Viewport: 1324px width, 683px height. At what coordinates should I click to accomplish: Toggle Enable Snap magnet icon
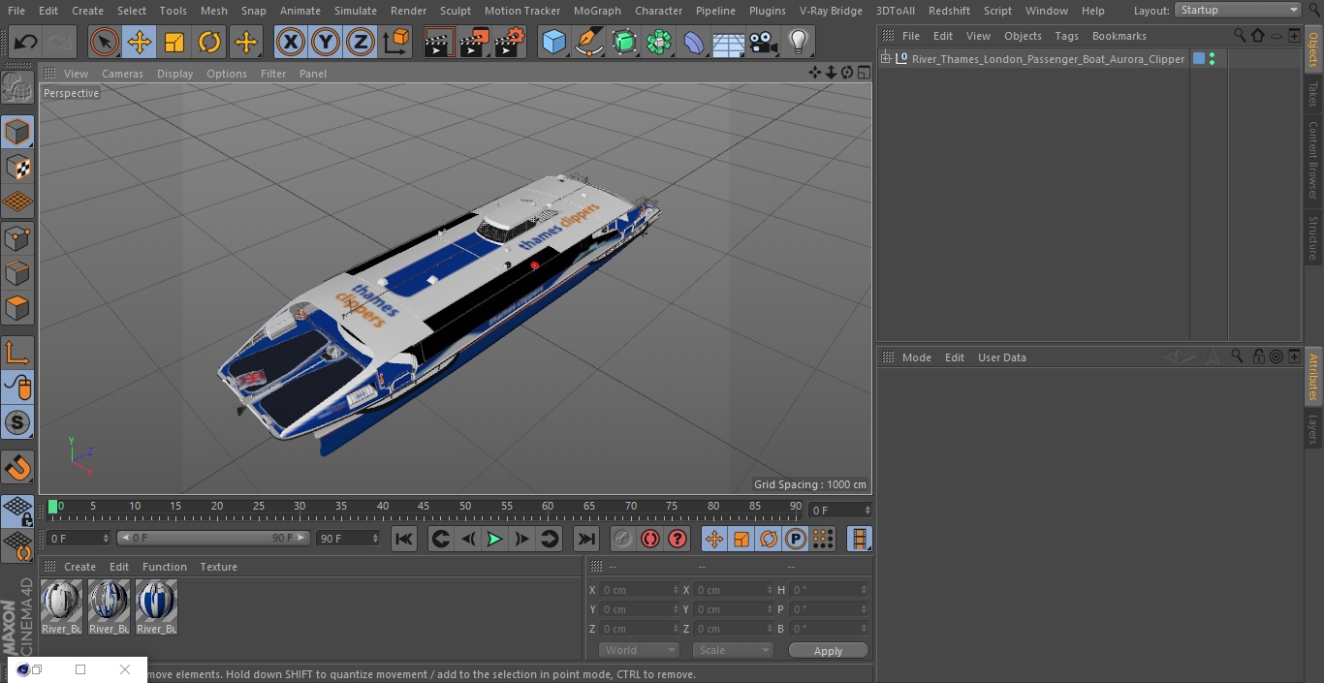pyautogui.click(x=17, y=467)
